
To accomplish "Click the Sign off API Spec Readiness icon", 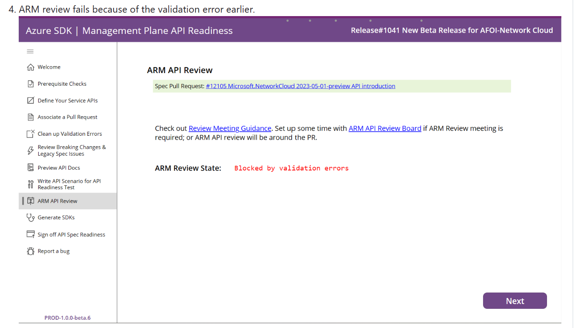I will coord(30,234).
